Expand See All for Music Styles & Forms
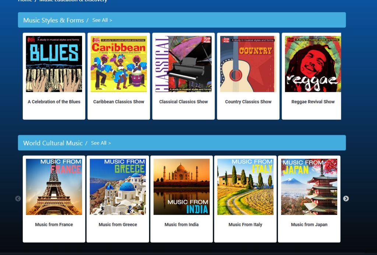The height and width of the screenshot is (255, 377). (102, 20)
